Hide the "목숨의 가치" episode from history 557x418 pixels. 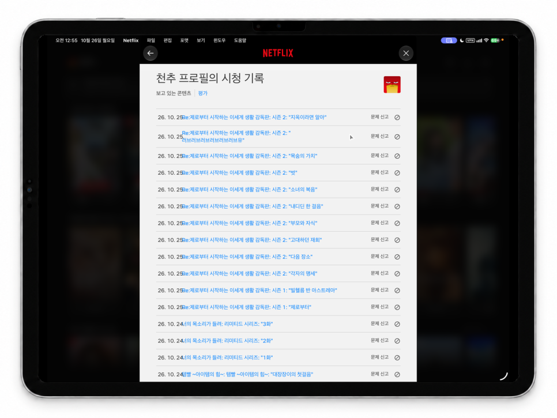[397, 156]
